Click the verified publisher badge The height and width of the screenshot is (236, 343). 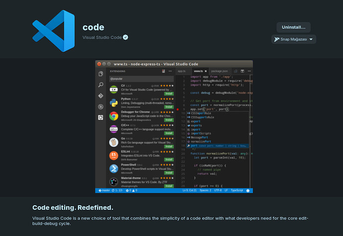(125, 37)
